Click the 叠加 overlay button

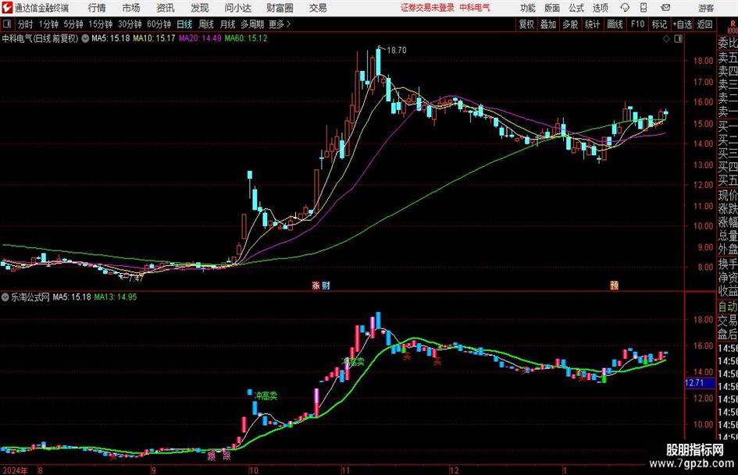click(548, 24)
